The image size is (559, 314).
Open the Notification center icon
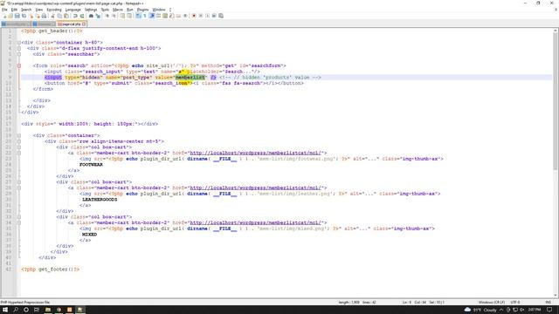pos(549,310)
